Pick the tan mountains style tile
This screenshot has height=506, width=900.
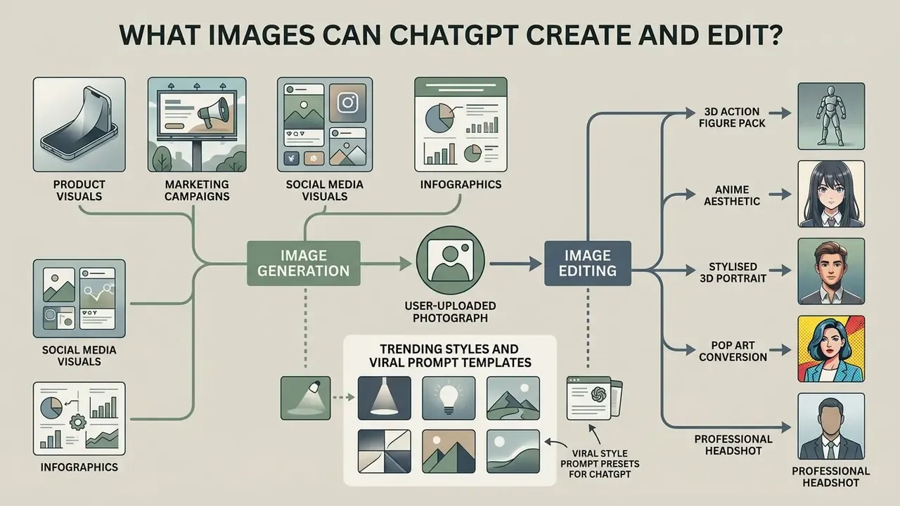click(449, 451)
